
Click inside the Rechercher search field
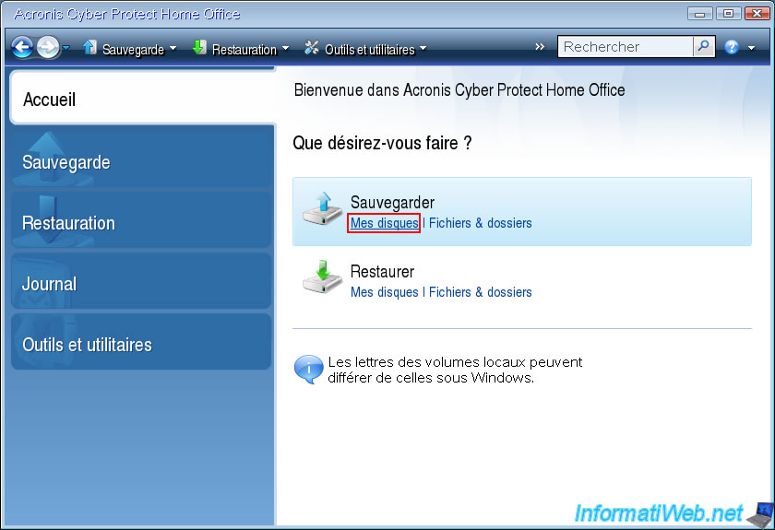pos(626,47)
